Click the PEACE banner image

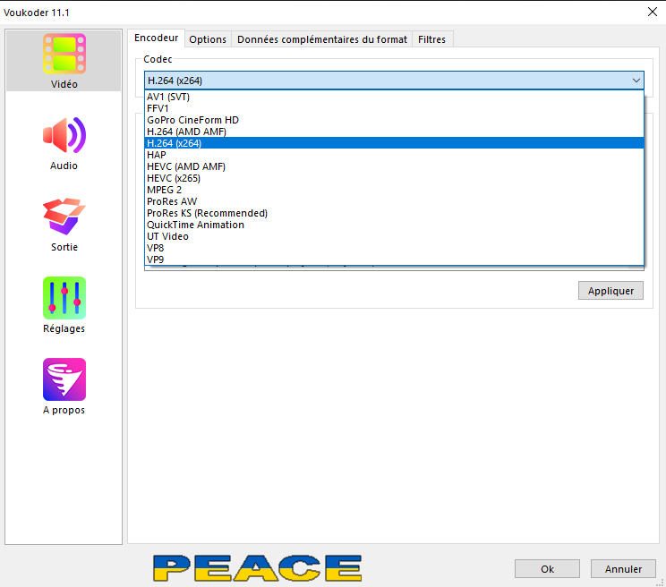point(258,568)
